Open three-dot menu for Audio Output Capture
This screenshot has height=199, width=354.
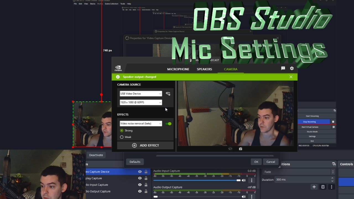click(251, 197)
